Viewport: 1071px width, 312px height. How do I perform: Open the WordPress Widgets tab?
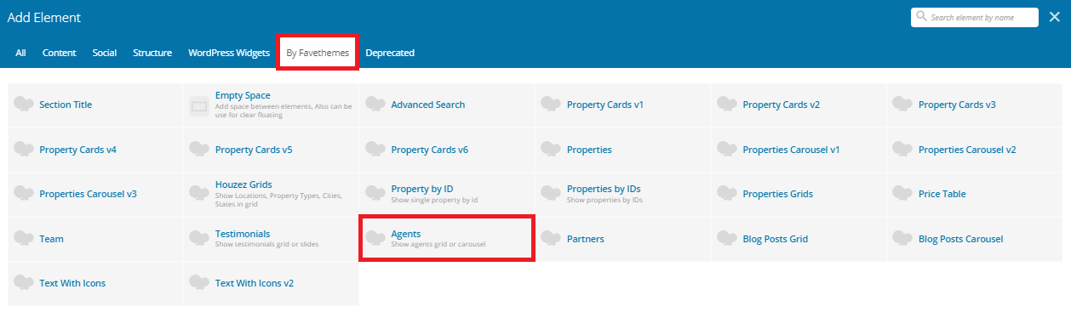(228, 53)
